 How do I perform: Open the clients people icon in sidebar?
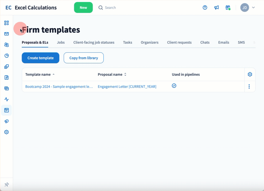(x=7, y=45)
